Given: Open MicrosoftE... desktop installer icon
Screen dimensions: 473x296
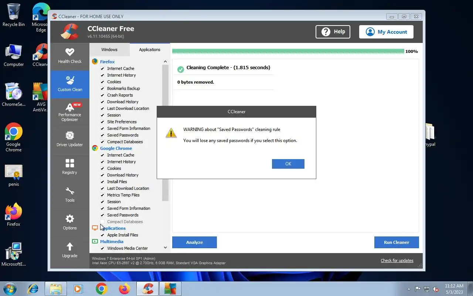Looking at the screenshot, I should [14, 255].
